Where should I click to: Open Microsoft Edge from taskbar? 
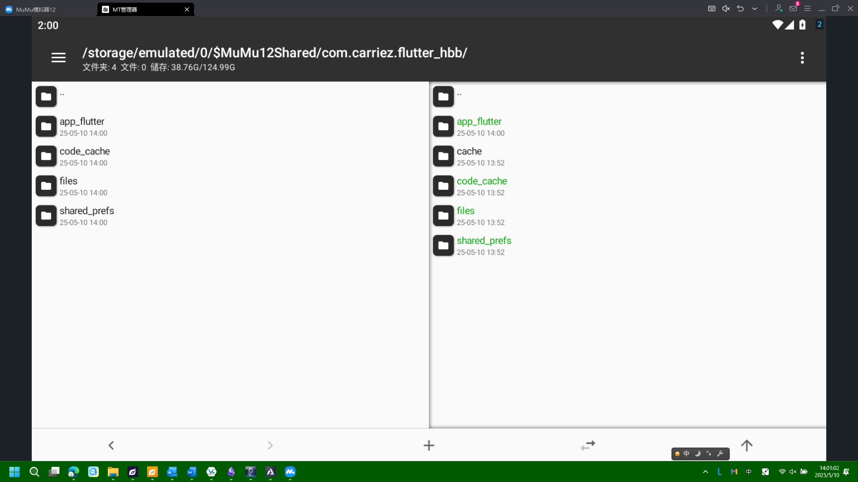(x=74, y=472)
